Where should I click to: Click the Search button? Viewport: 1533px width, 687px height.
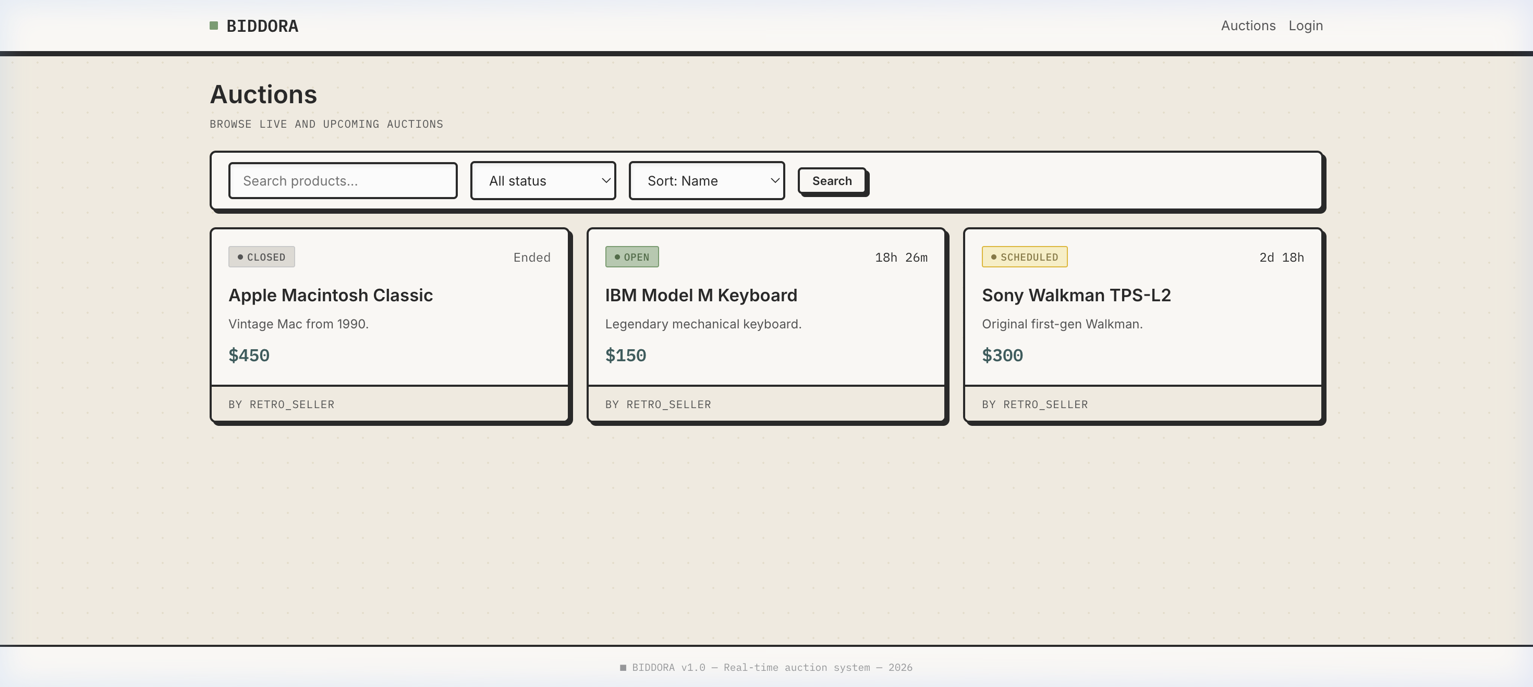tap(831, 181)
